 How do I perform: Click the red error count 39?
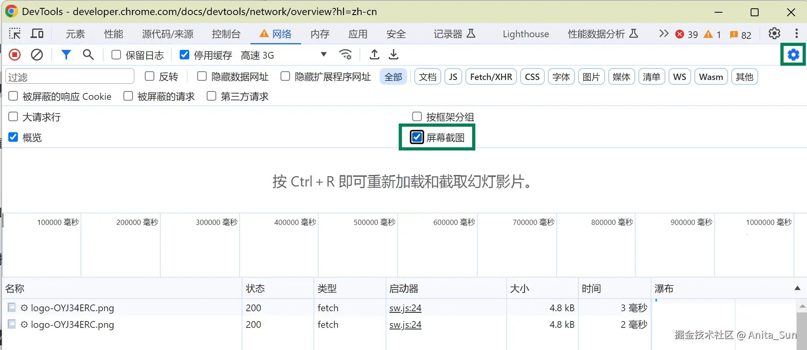686,34
